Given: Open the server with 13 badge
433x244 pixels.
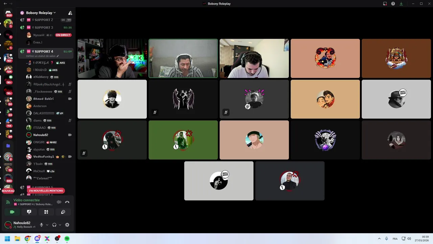Looking at the screenshot, I should tap(8, 167).
